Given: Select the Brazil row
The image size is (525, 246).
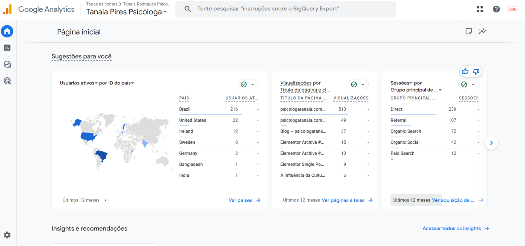Looking at the screenshot, I should coord(219,109).
